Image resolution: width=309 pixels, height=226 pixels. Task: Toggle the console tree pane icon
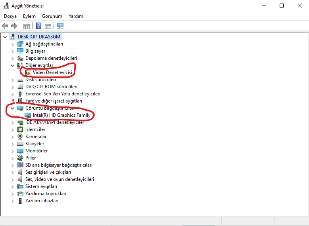[27, 26]
